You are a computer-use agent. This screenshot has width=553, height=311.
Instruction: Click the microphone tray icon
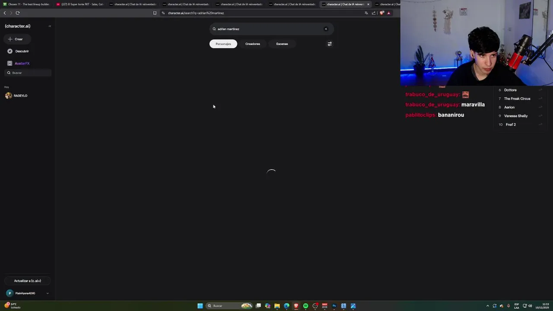coord(509,306)
